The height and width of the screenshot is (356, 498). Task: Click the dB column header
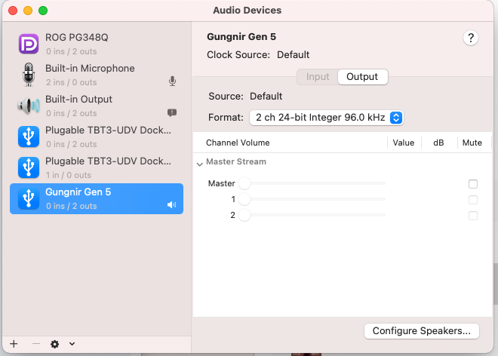(438, 143)
